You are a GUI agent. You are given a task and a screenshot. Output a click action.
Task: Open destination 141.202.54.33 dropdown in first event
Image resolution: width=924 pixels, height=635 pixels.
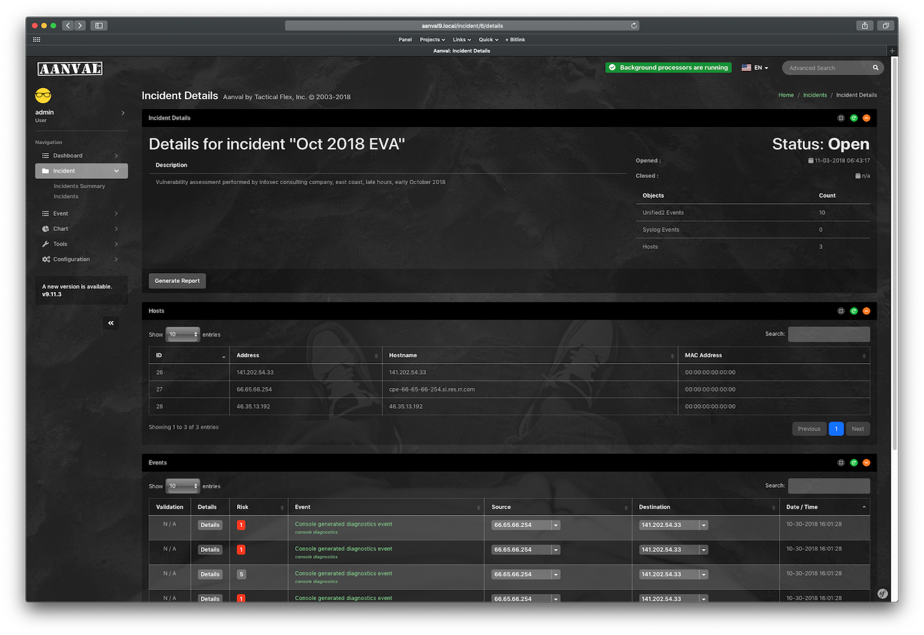pyautogui.click(x=703, y=525)
